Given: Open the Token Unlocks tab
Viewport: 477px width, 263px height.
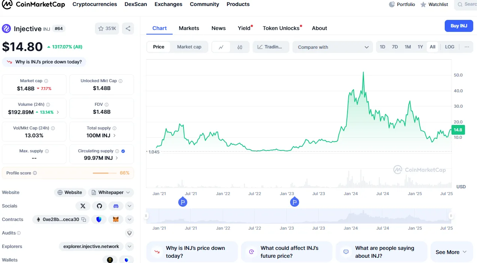Looking at the screenshot, I should [x=281, y=28].
